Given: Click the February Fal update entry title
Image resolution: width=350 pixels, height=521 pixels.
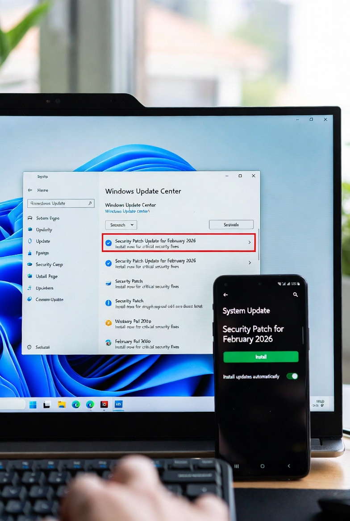Looking at the screenshot, I should click(x=133, y=341).
